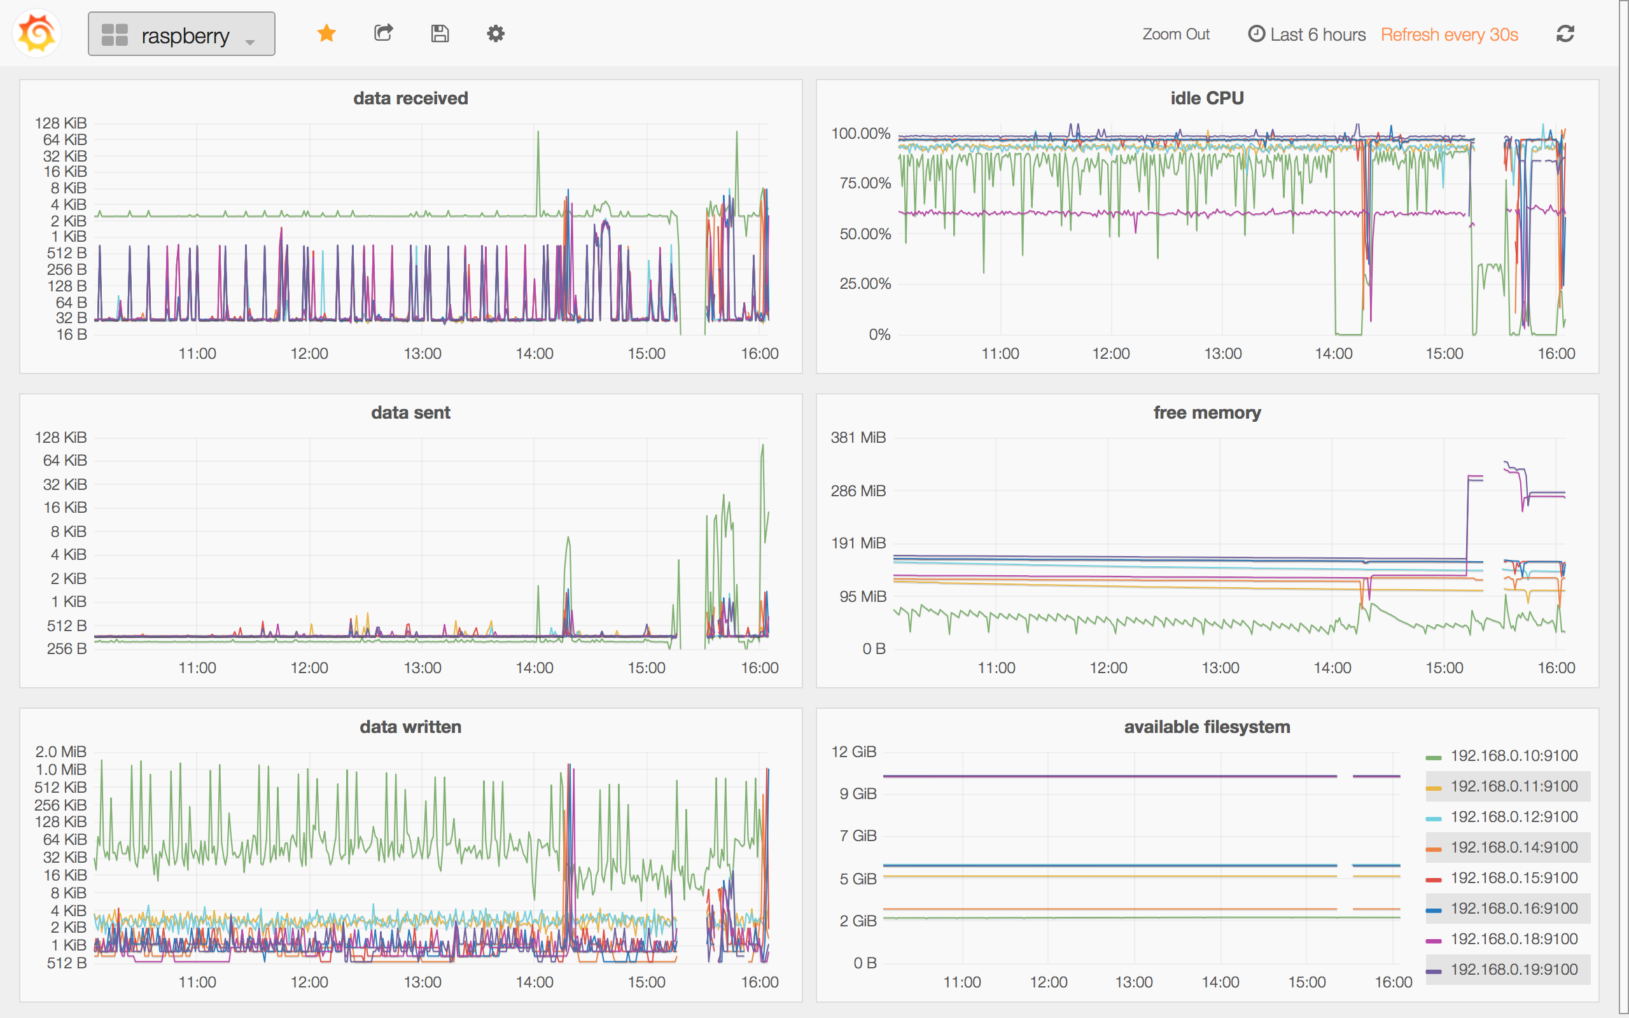Viewport: 1629px width, 1018px height.
Task: Open Refresh every 30s interval selector
Action: click(1448, 34)
